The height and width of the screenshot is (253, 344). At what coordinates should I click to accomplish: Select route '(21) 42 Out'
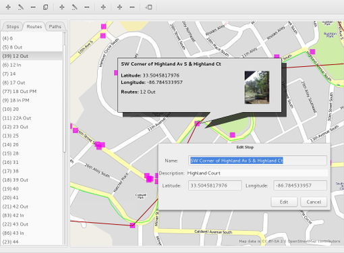[x=32, y=206]
